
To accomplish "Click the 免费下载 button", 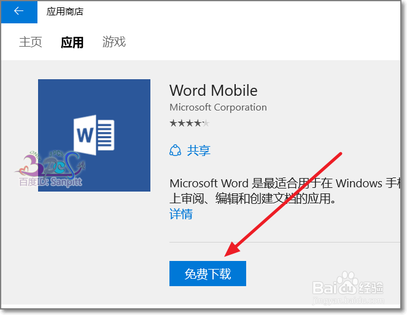I will [207, 273].
